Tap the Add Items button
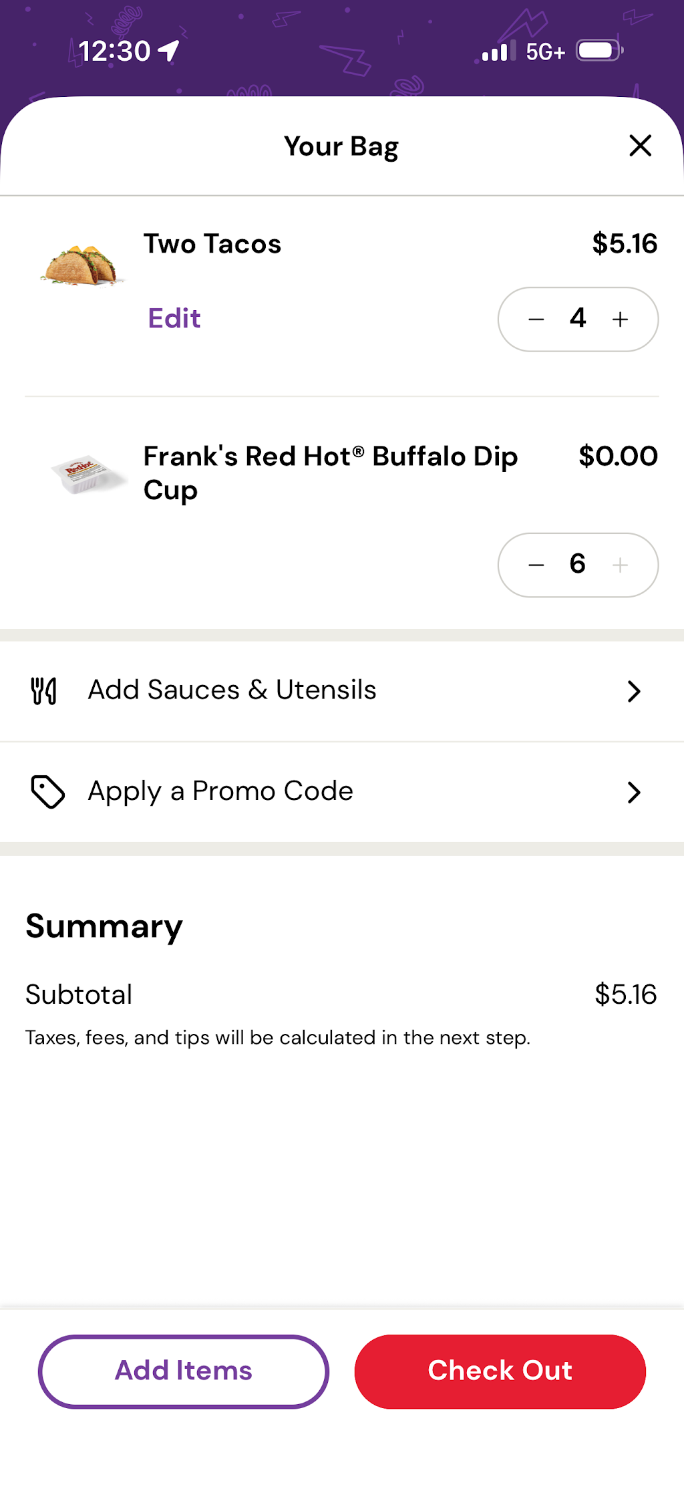Screen dimensions: 684x1487 [x=184, y=1371]
